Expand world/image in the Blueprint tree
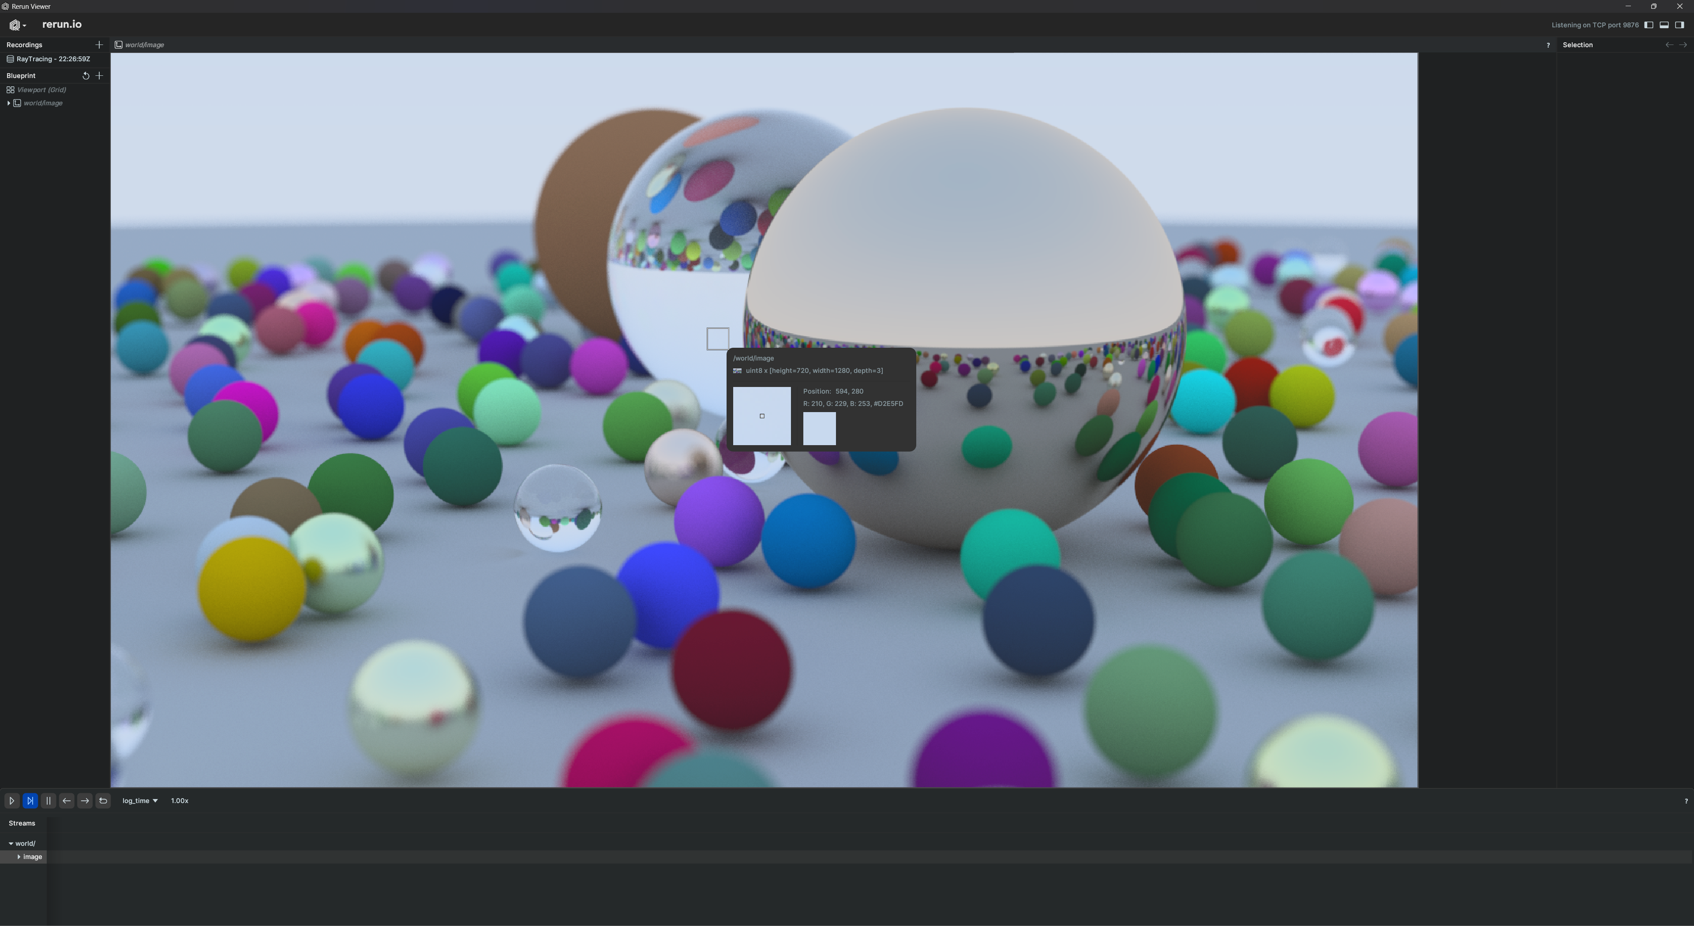The height and width of the screenshot is (926, 1694). point(8,103)
